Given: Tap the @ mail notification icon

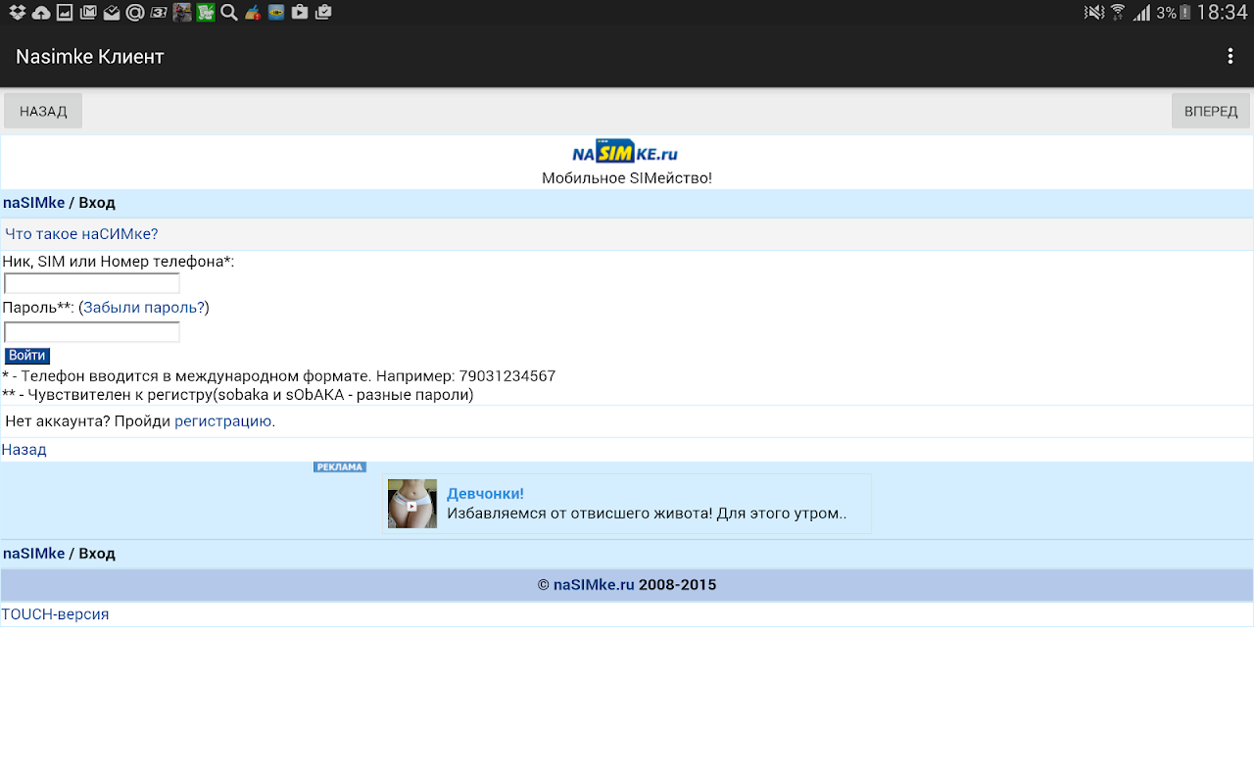Looking at the screenshot, I should pos(135,13).
